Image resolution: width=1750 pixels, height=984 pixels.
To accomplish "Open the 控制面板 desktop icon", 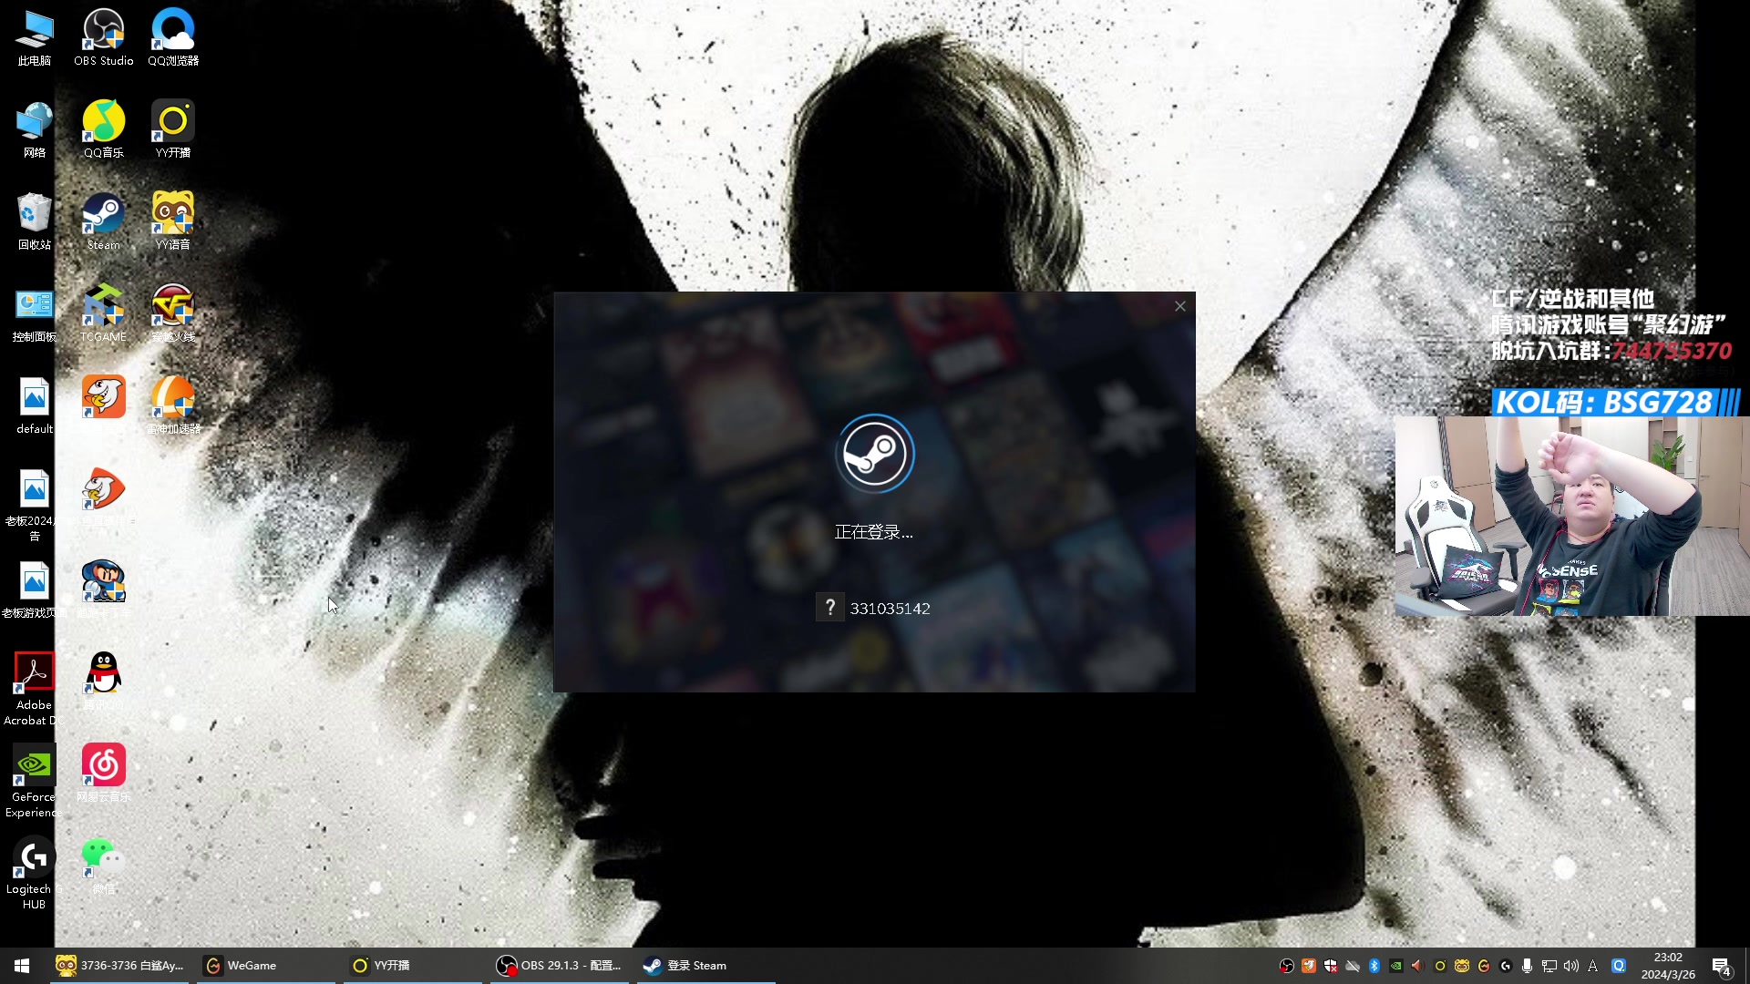I will tap(35, 314).
